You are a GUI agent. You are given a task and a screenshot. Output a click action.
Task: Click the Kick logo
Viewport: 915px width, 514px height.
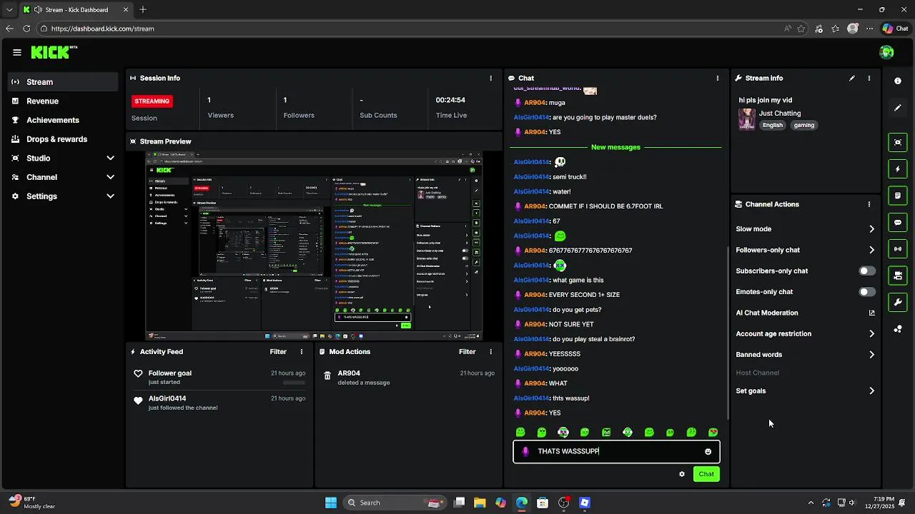point(54,52)
